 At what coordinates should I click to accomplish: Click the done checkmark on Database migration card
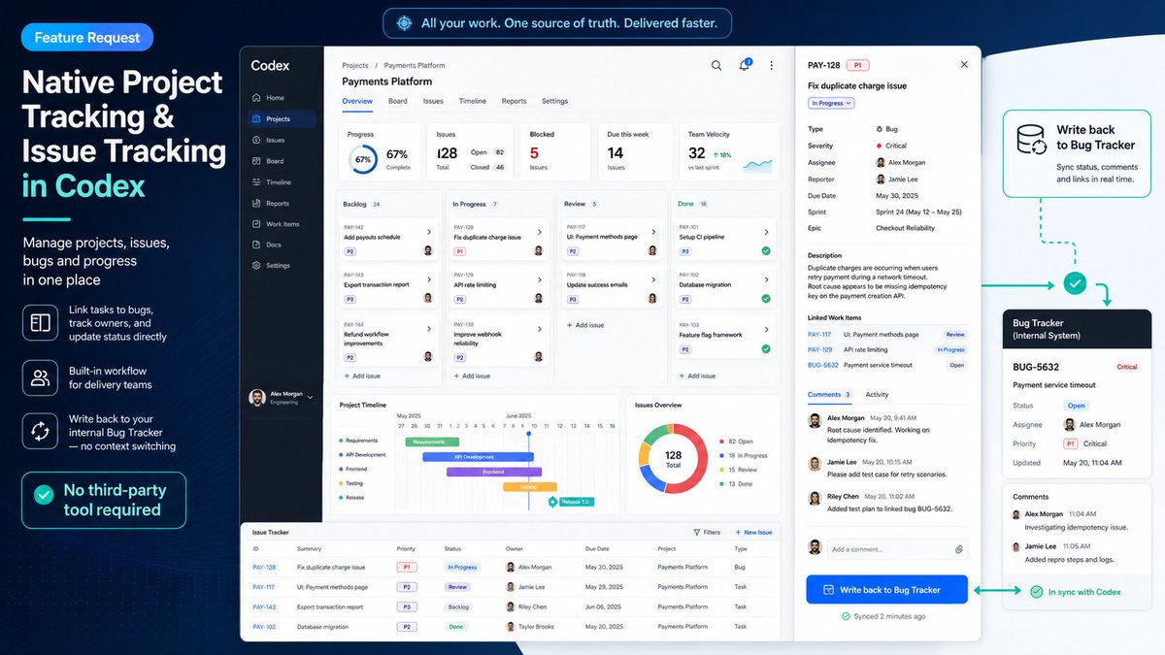[766, 299]
